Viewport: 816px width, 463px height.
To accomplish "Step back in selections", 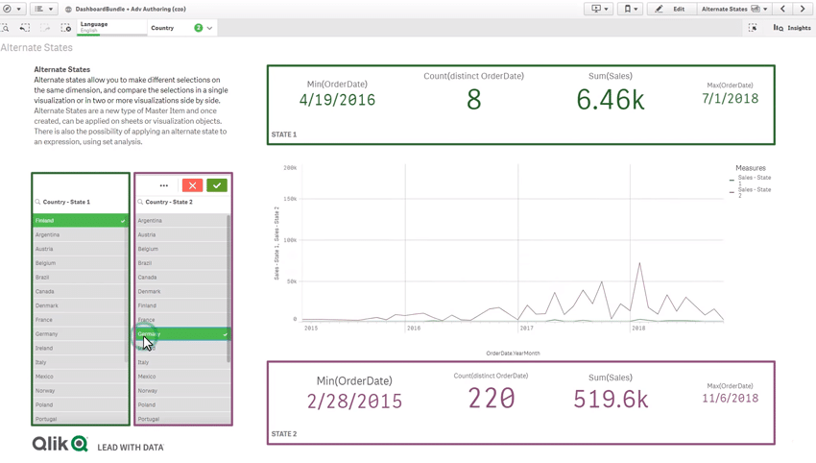I will tap(25, 28).
